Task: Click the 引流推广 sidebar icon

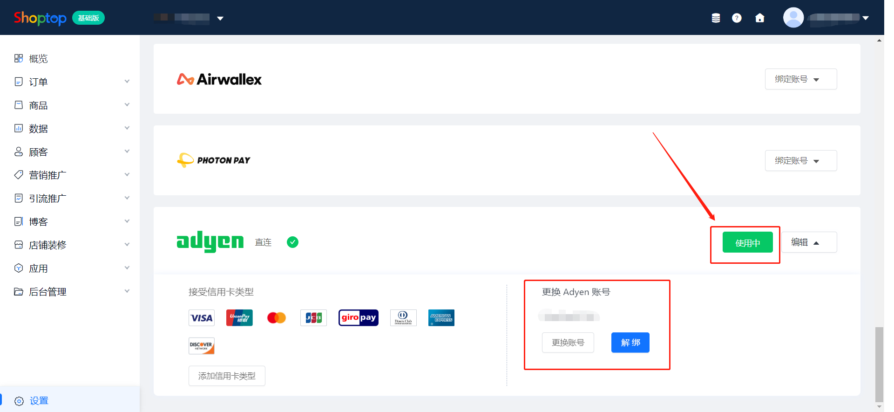Action: (19, 198)
